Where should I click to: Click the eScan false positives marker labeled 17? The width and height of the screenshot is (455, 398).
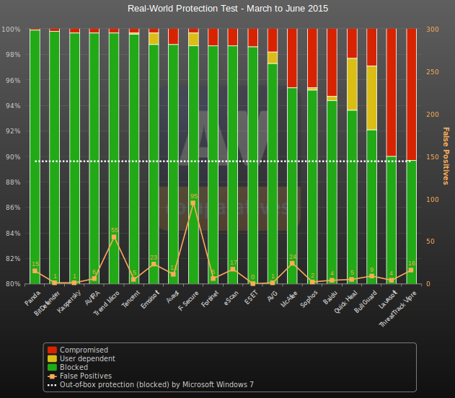(x=233, y=269)
